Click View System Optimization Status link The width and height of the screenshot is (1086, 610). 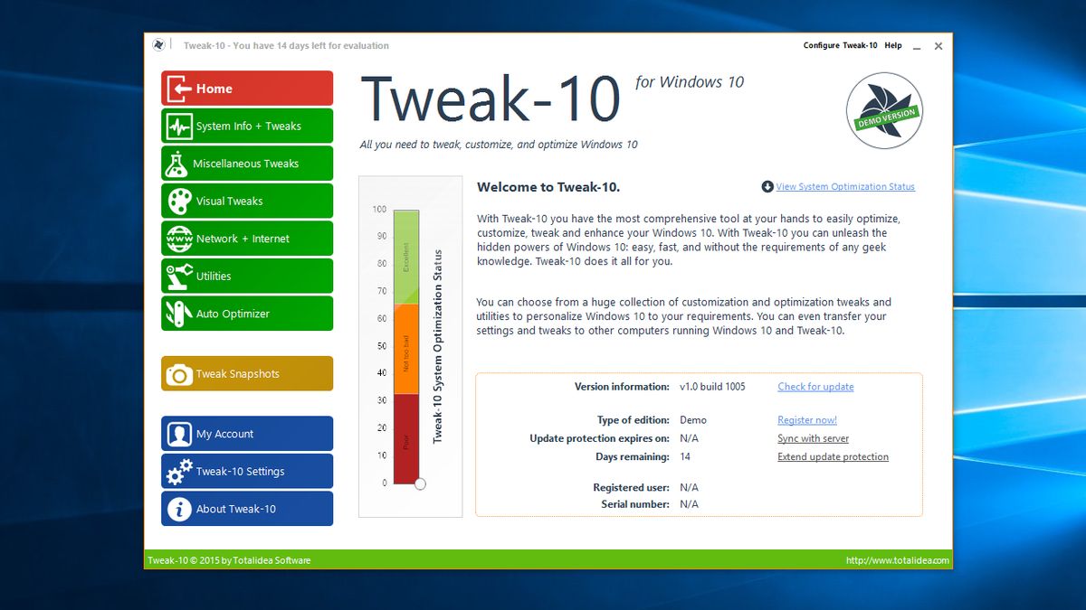tap(845, 186)
